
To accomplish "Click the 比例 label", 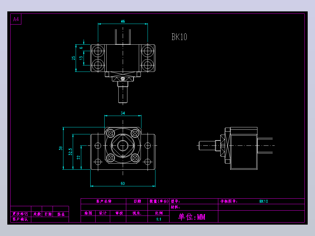I will point(159,213).
